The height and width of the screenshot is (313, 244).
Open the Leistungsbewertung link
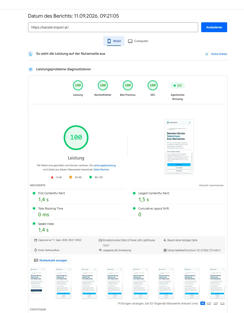(x=105, y=165)
